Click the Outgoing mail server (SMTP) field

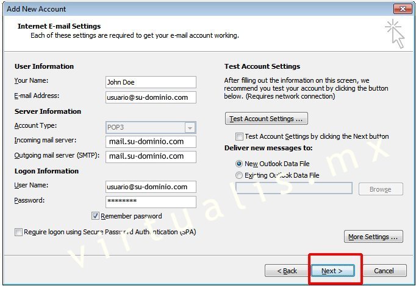click(x=151, y=156)
